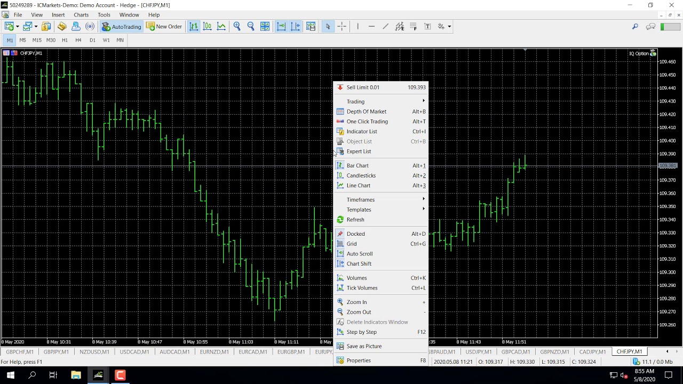Expand the Trading submenu
Image resolution: width=683 pixels, height=384 pixels.
[381, 101]
